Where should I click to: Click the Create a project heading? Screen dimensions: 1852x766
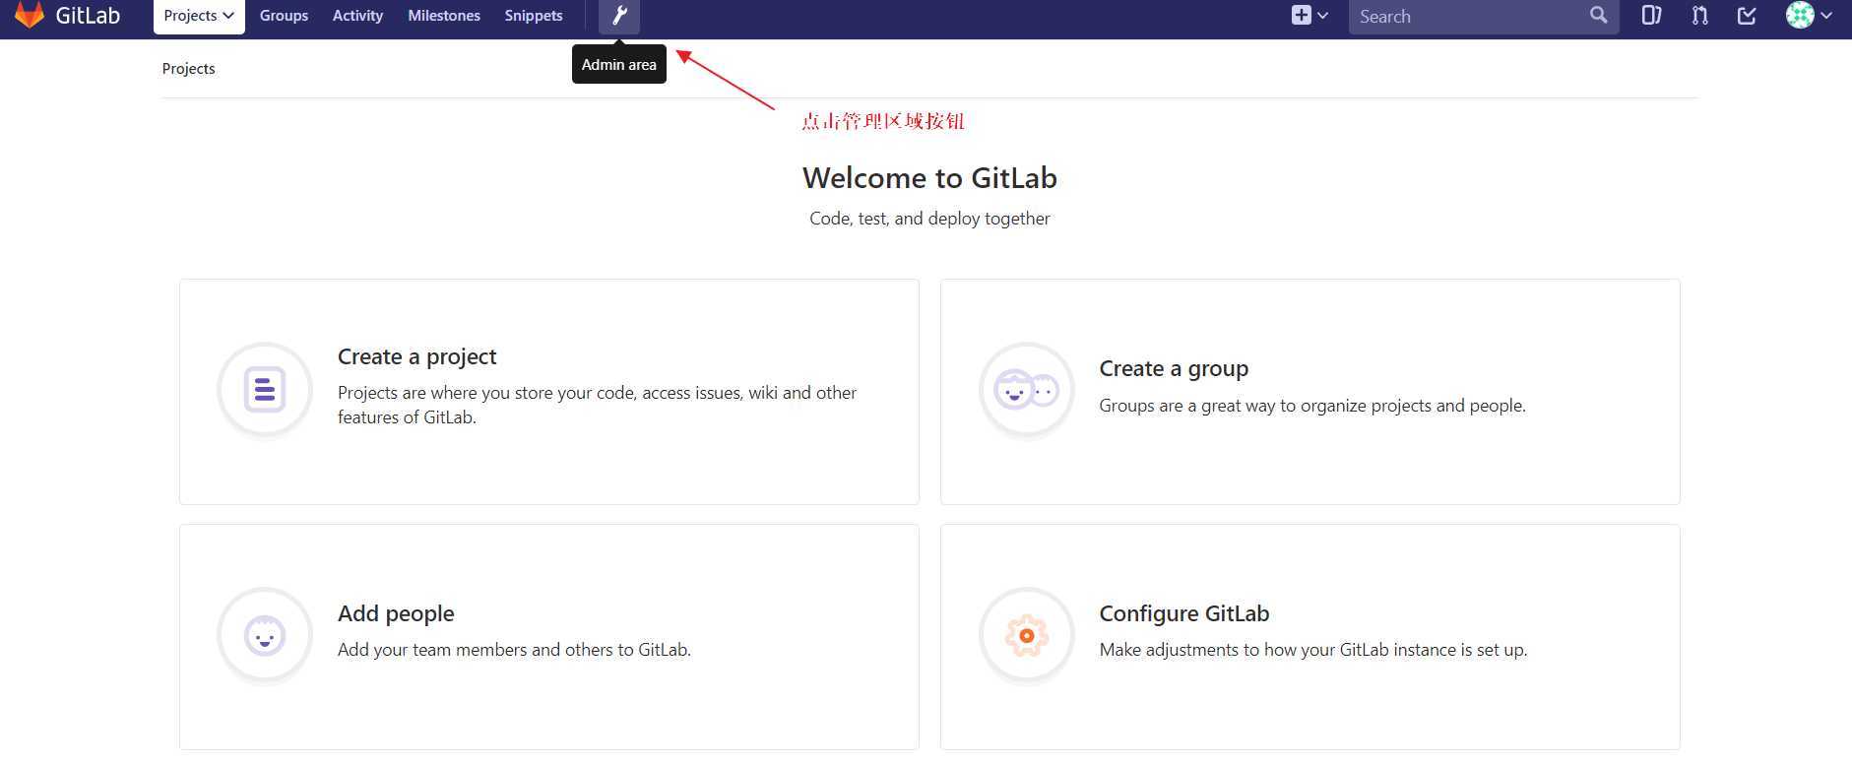tap(417, 356)
